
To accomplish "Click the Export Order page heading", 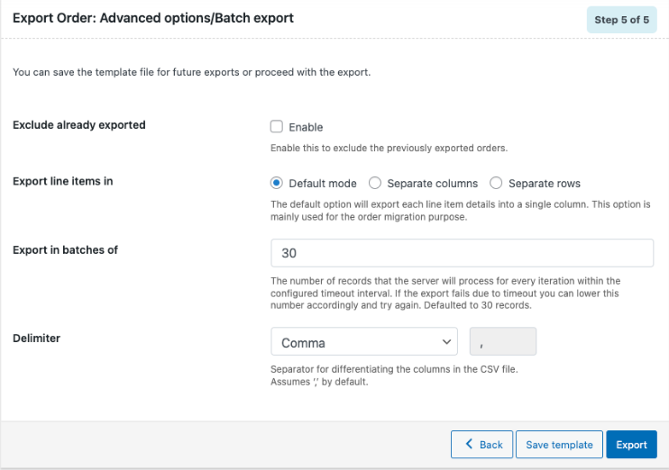I will (153, 18).
